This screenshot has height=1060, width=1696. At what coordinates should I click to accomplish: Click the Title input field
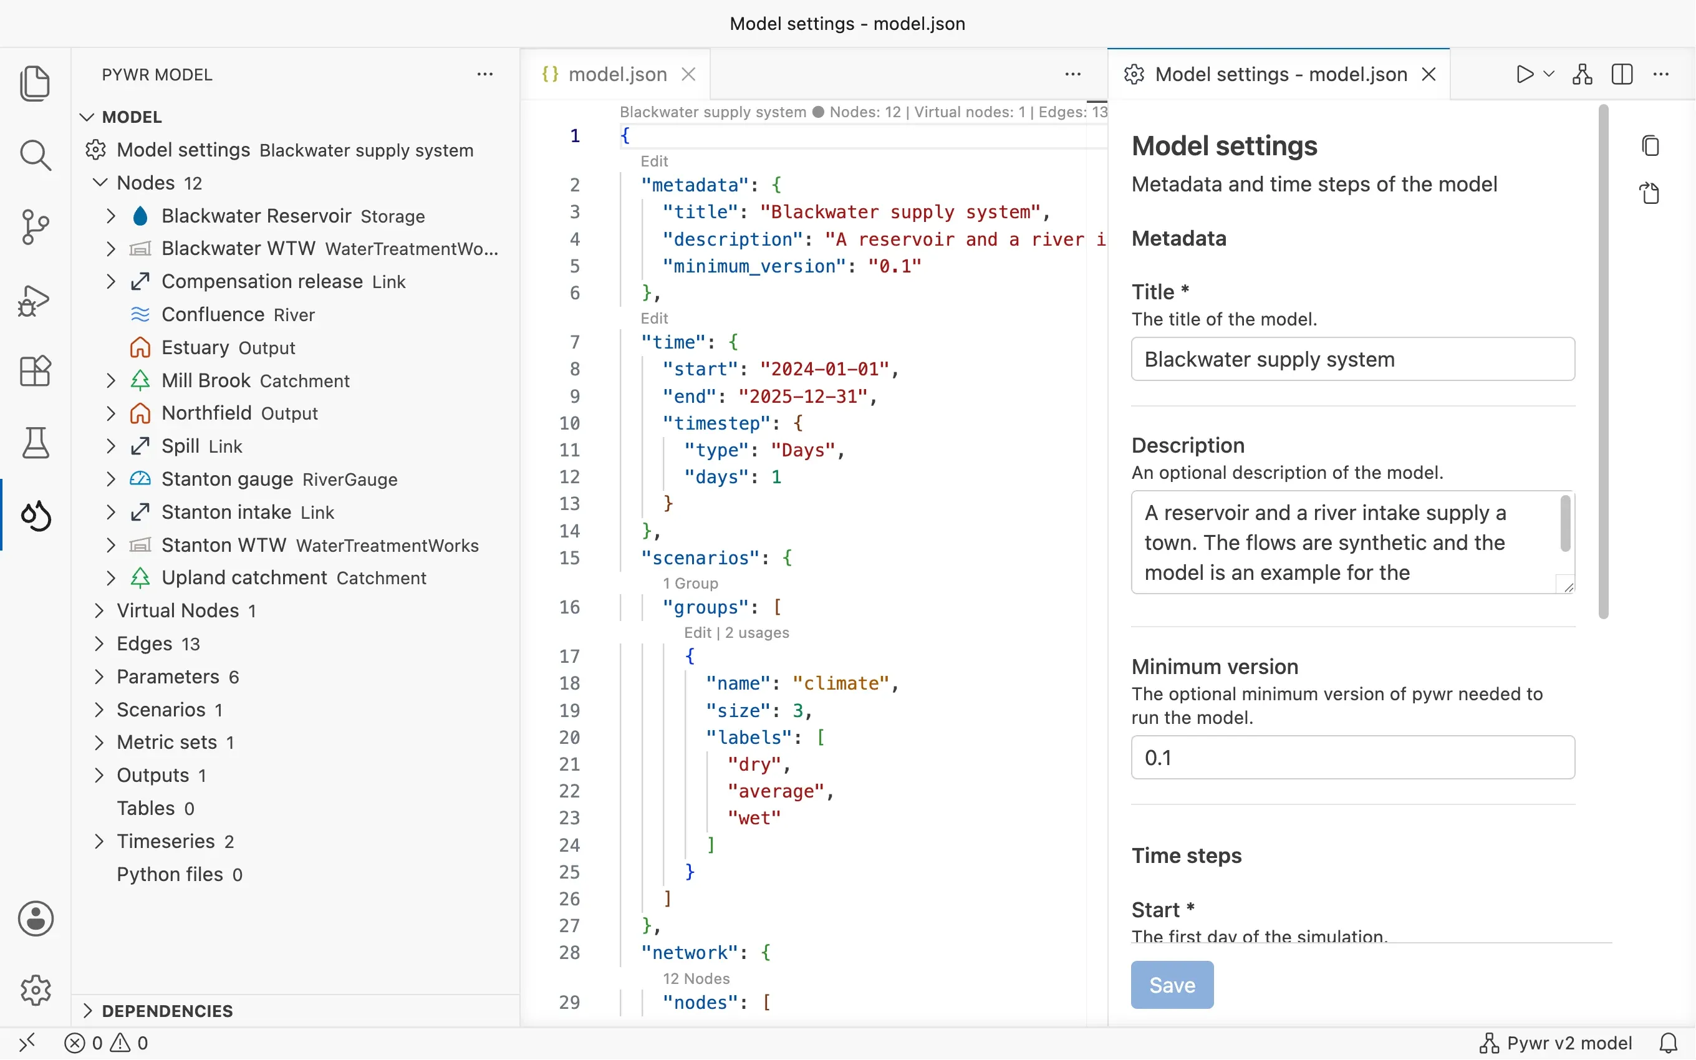pos(1352,359)
